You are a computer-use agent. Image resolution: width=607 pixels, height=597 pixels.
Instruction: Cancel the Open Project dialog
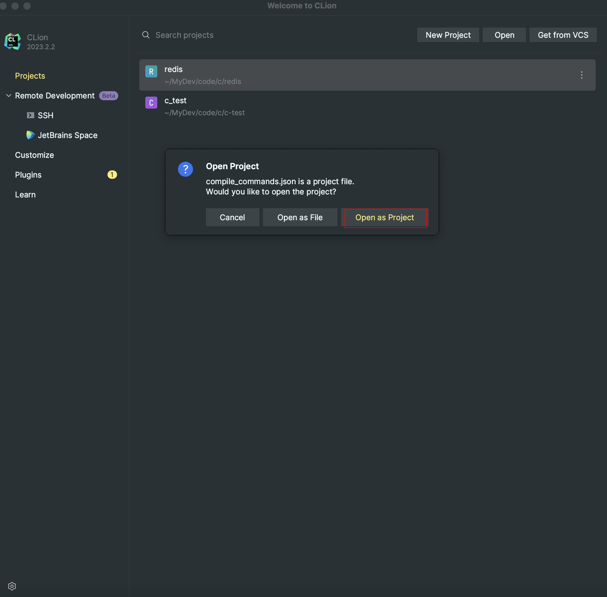coord(232,217)
